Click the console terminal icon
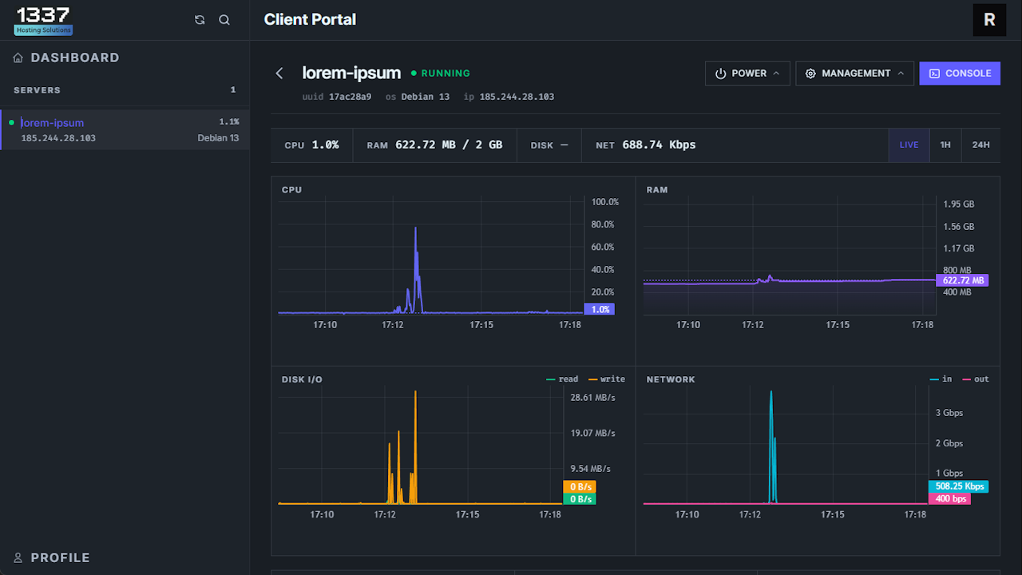This screenshot has height=575, width=1022. click(x=934, y=73)
